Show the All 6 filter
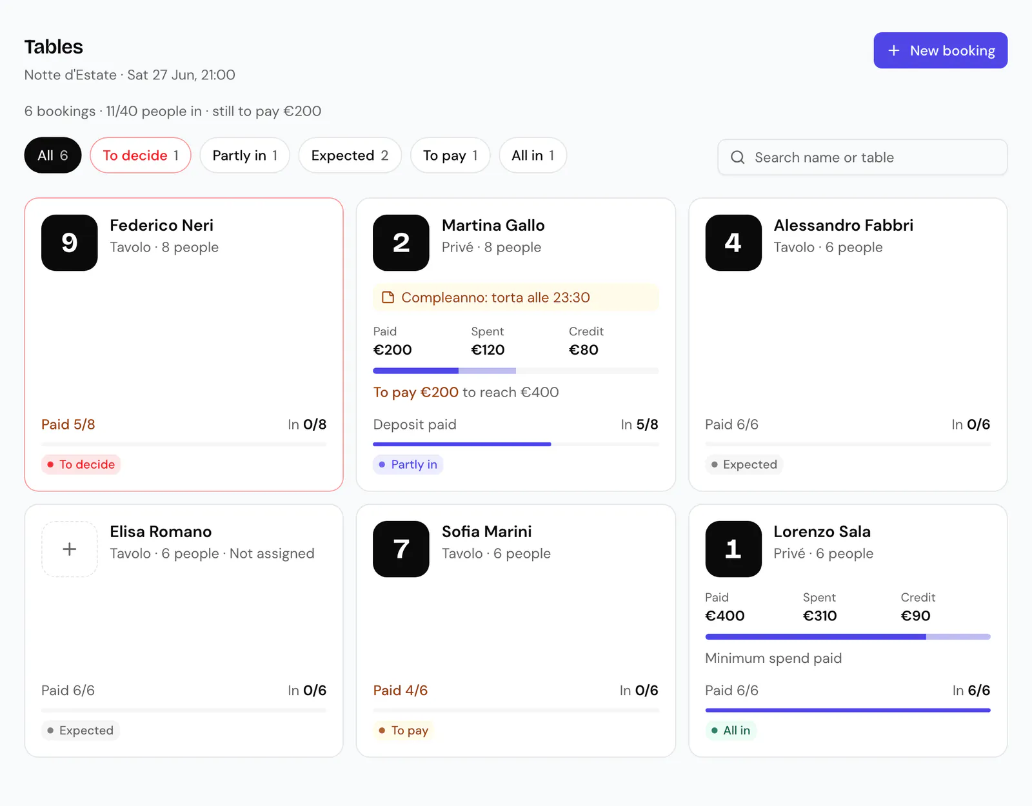This screenshot has width=1032, height=806. pos(53,155)
